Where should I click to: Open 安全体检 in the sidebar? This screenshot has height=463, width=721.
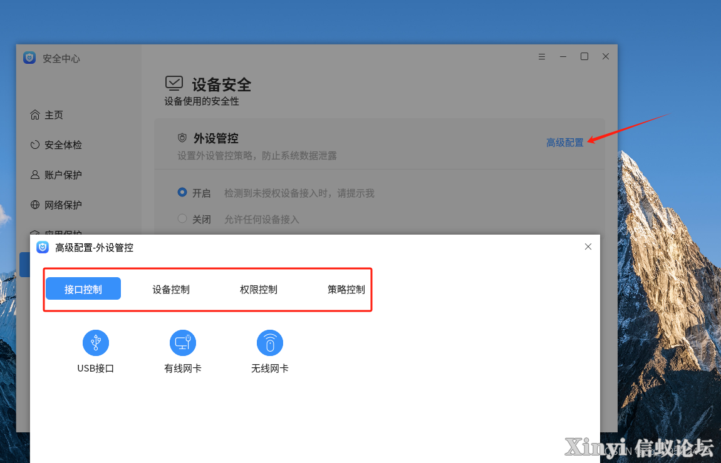56,145
